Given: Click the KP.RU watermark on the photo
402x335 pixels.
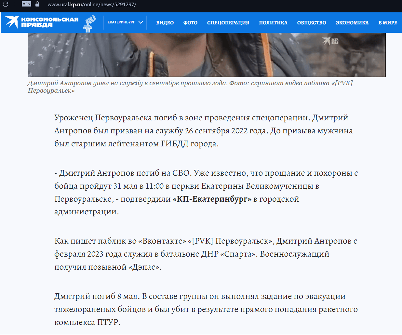Looking at the screenshot, I should 331,41.
